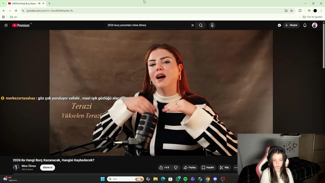Open Chrome three-dot menu

pyautogui.click(x=321, y=11)
